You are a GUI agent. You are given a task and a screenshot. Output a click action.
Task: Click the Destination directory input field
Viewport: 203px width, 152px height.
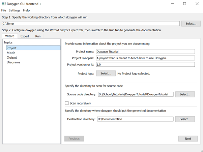[x=135, y=119]
